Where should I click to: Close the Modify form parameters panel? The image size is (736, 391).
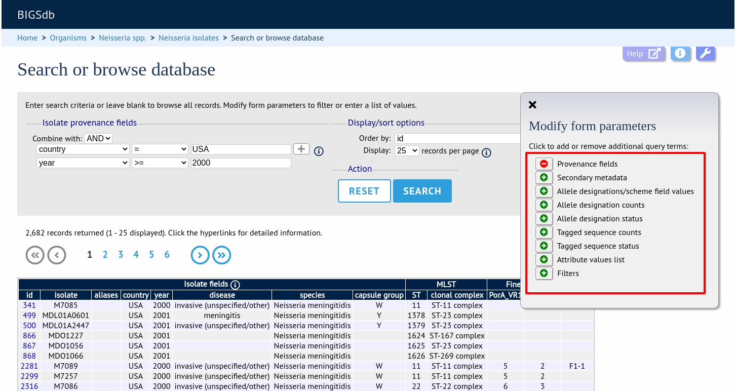click(532, 105)
